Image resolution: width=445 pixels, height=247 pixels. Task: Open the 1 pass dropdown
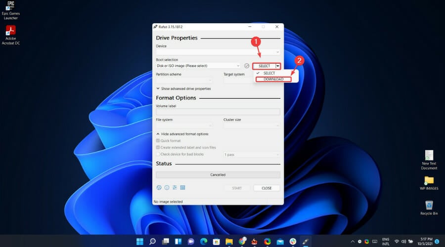pyautogui.click(x=252, y=155)
